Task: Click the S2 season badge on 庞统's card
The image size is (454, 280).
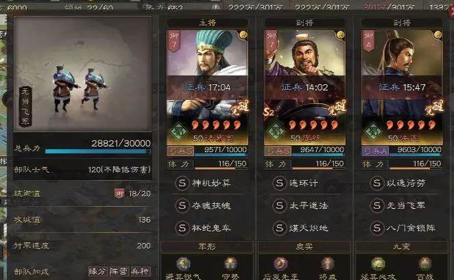Action: click(268, 112)
